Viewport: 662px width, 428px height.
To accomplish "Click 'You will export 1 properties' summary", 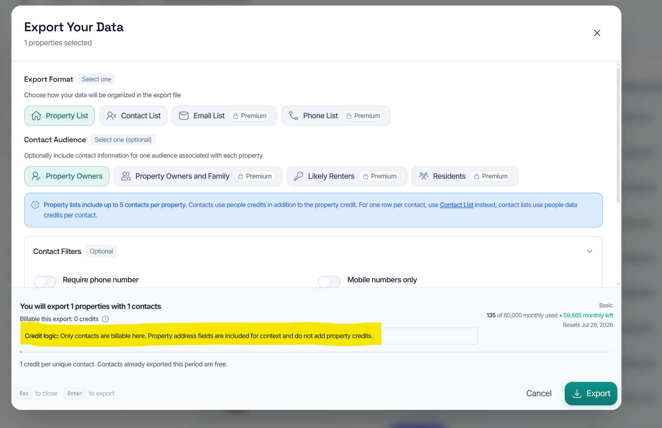I will pyautogui.click(x=90, y=306).
